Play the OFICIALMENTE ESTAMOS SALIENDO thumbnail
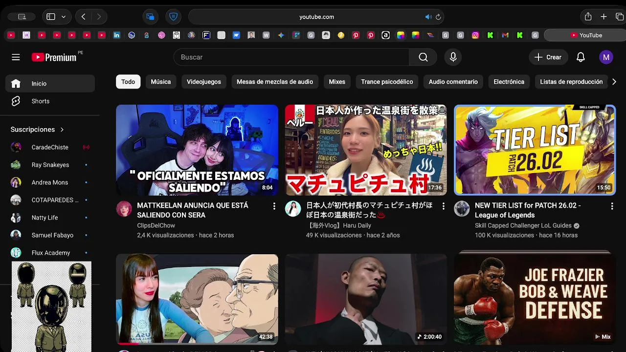This screenshot has height=352, width=626. pyautogui.click(x=197, y=150)
